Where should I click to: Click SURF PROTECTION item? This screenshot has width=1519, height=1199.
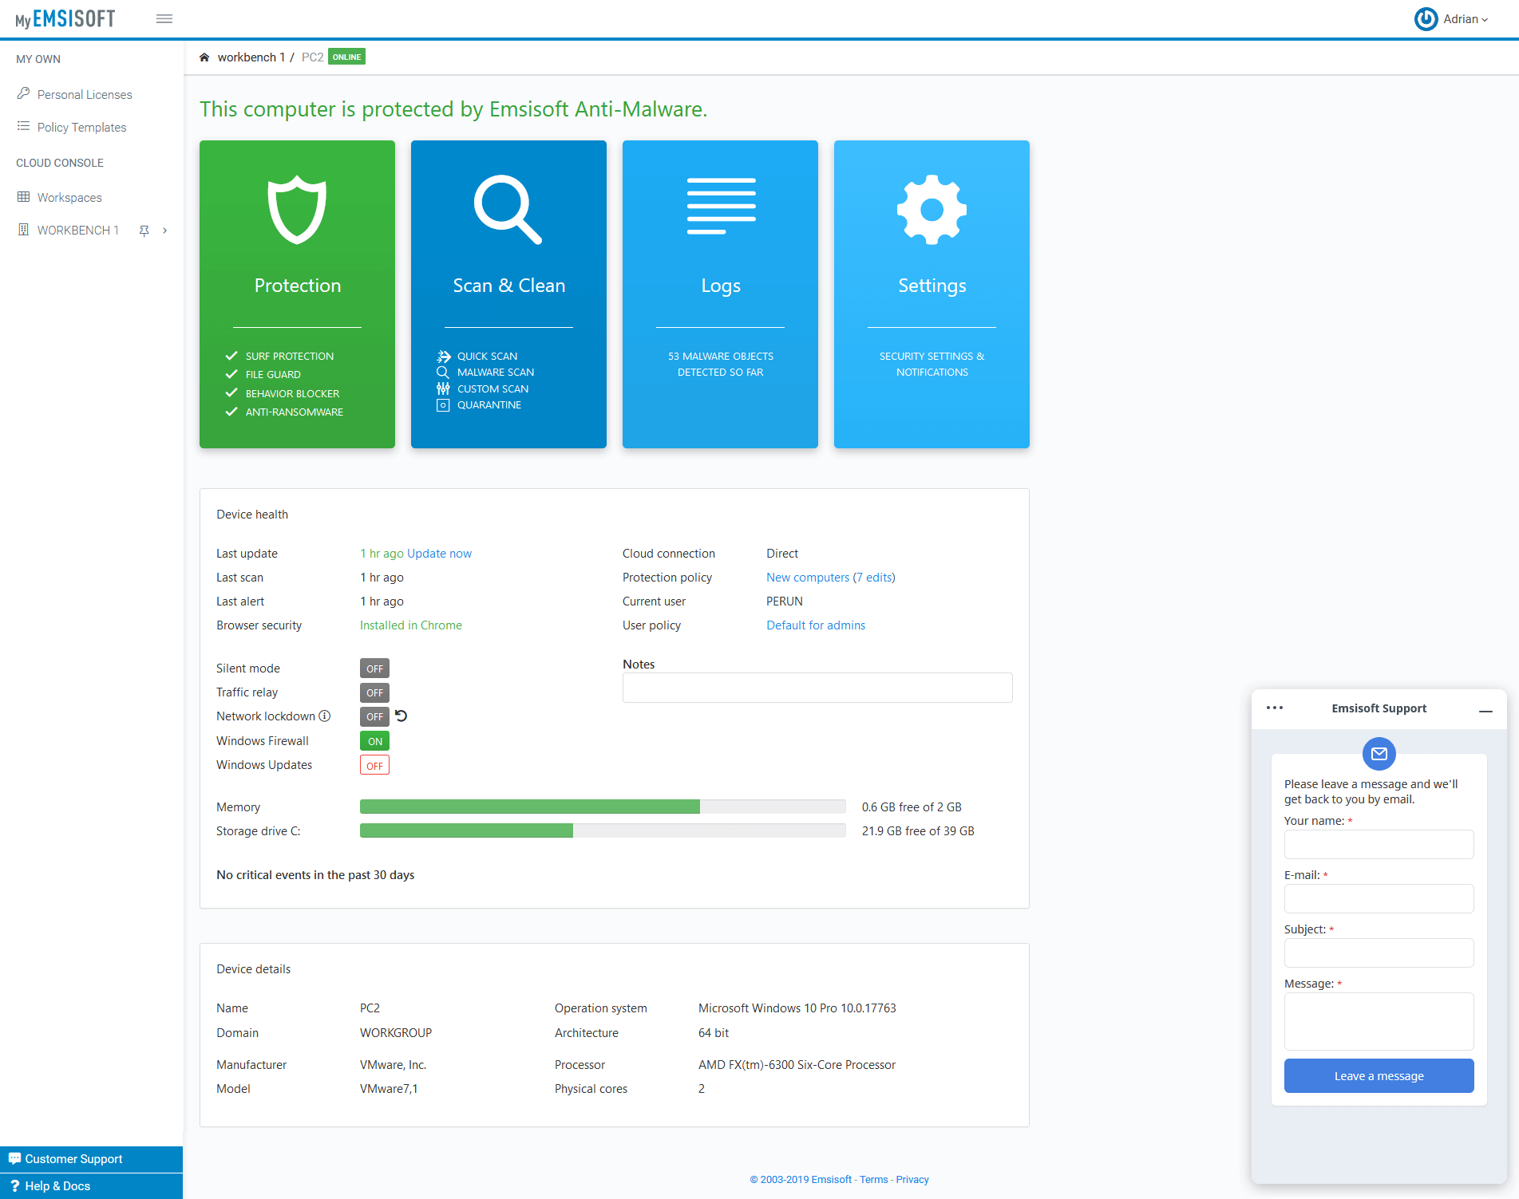290,356
